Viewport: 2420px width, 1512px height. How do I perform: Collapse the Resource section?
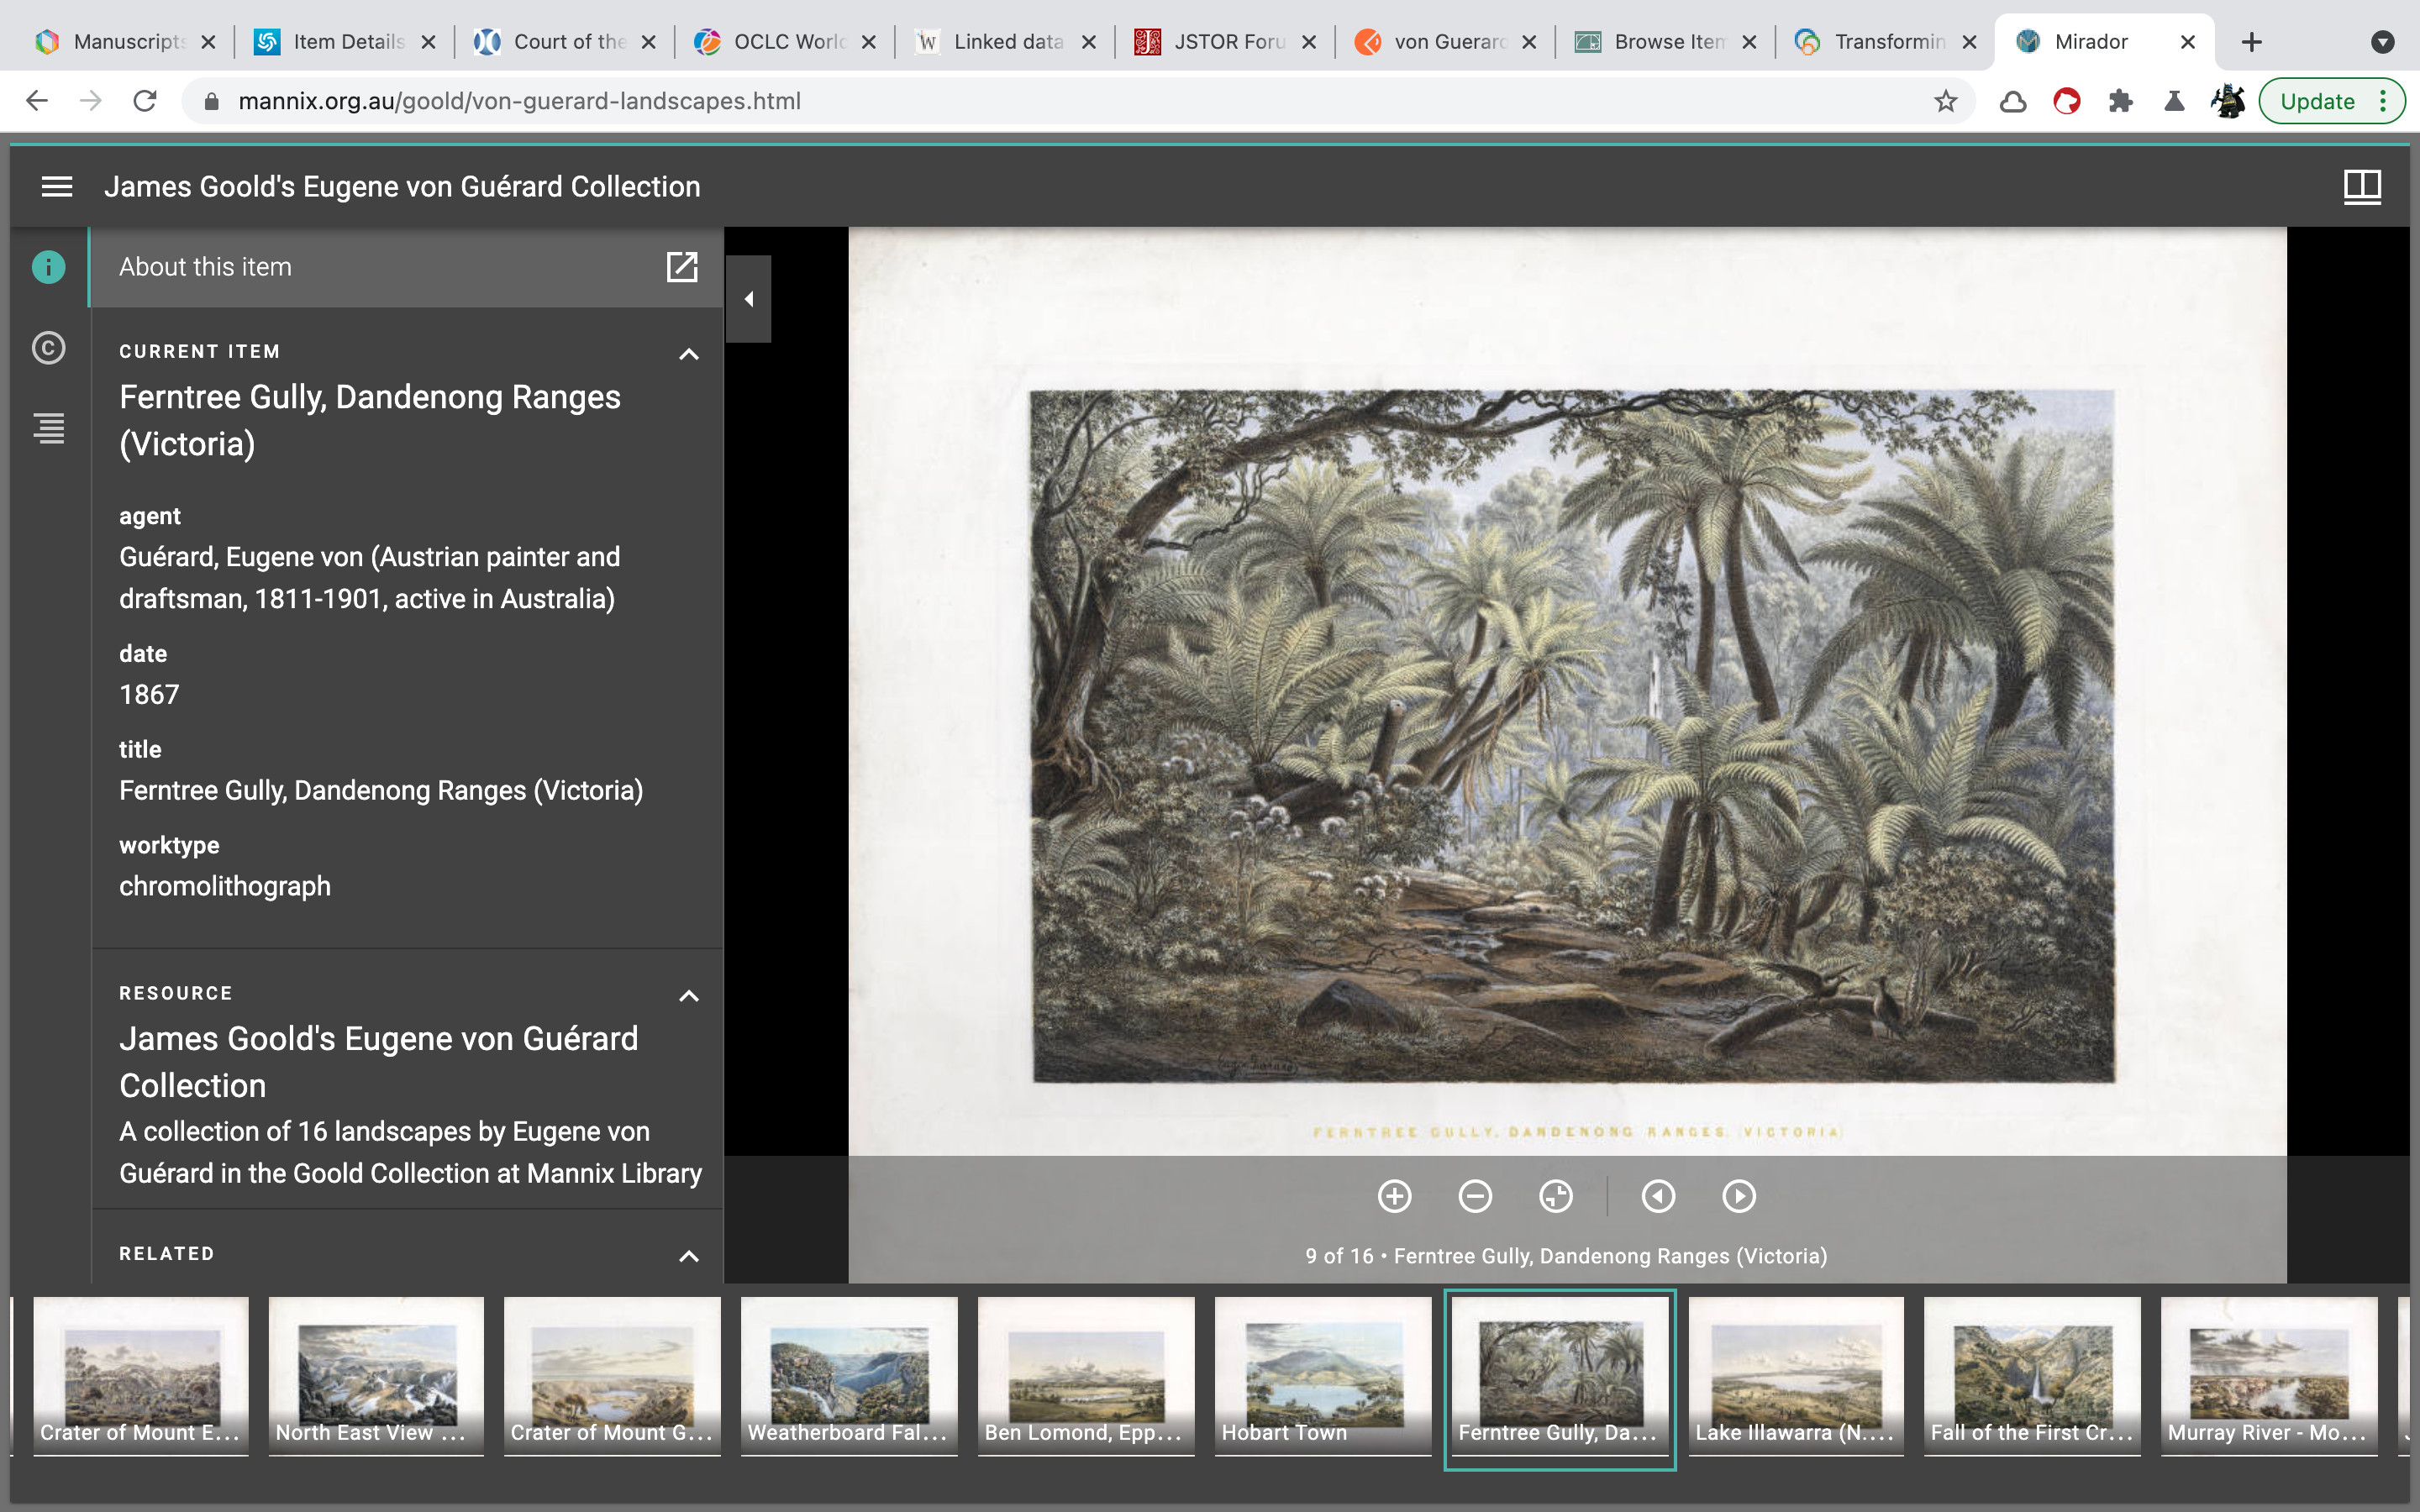(x=689, y=996)
